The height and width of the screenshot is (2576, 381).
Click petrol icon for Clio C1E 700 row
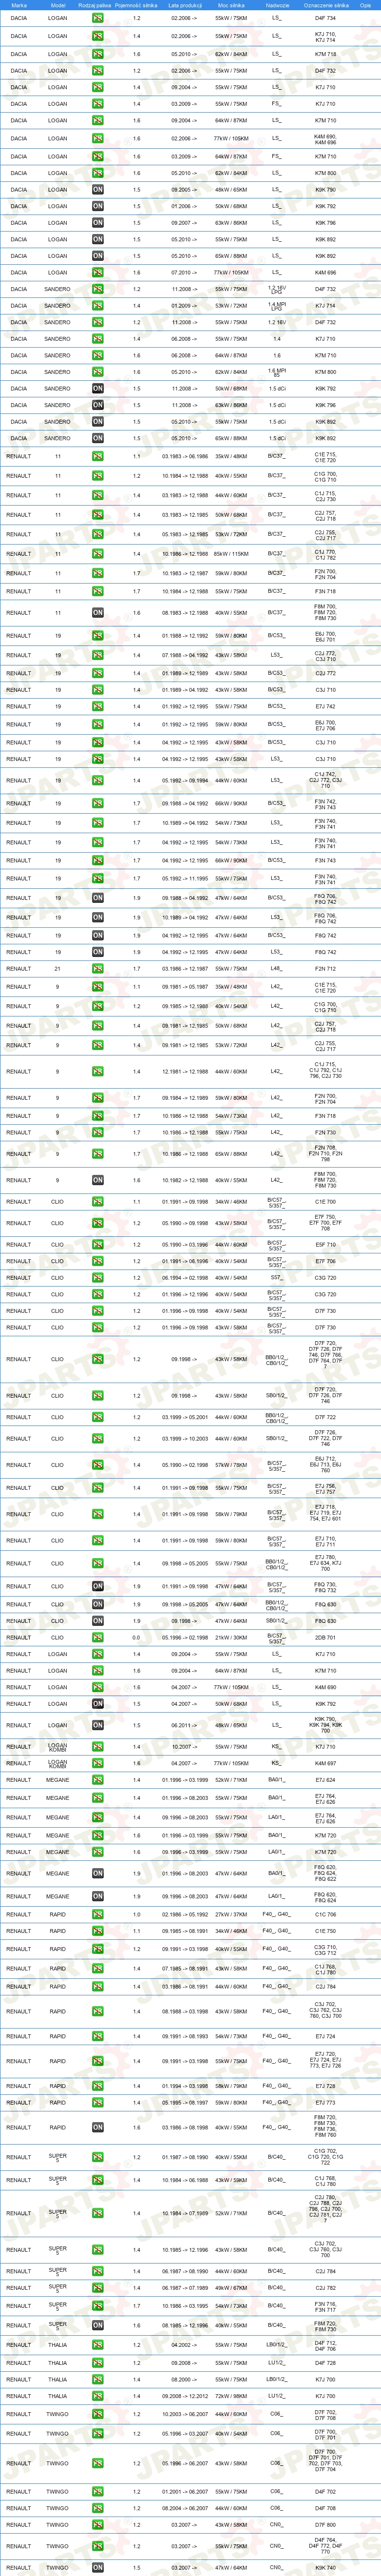[x=97, y=1202]
